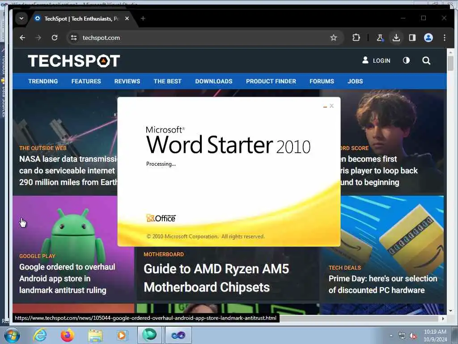Click the Amazon boxes thumbnail
The height and width of the screenshot is (344, 458).
(x=391, y=231)
